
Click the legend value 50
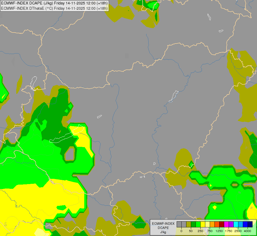191,231
